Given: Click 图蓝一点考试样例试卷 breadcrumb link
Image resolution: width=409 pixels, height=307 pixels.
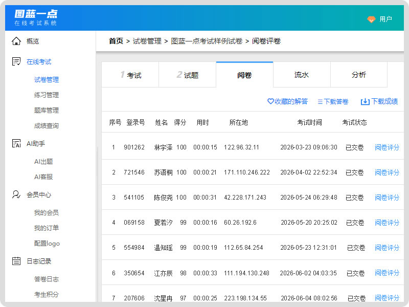Looking at the screenshot, I should point(207,41).
